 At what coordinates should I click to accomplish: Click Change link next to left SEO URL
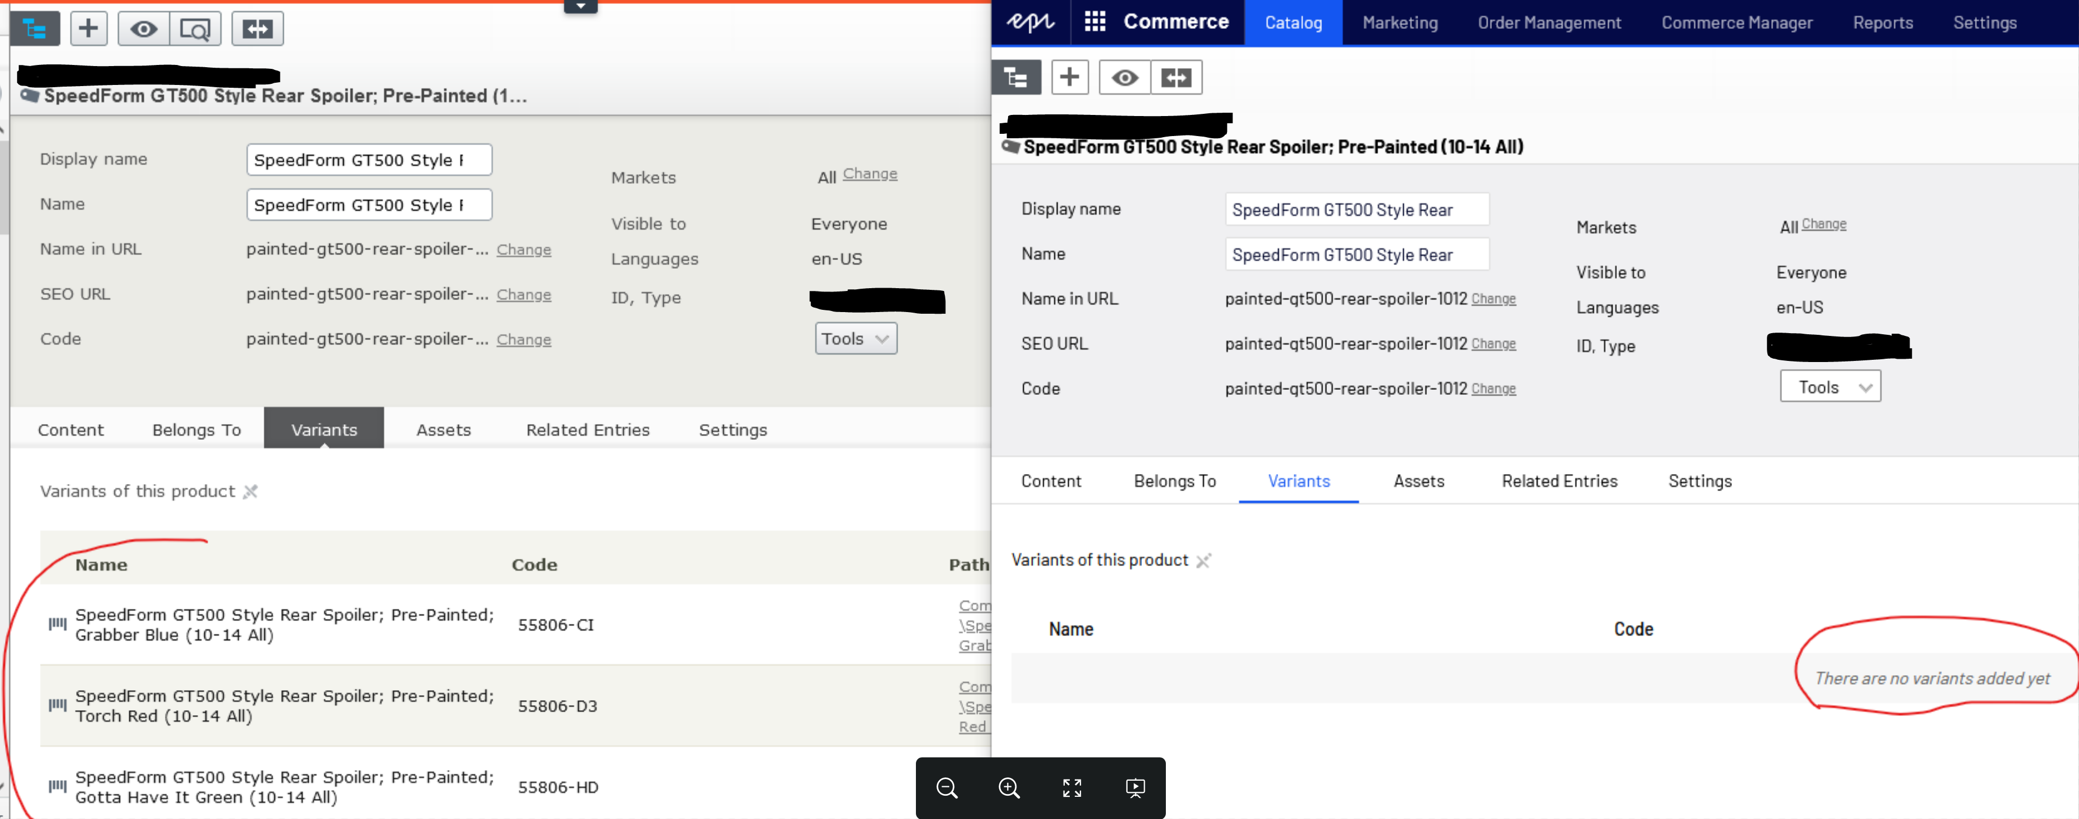[x=523, y=294]
